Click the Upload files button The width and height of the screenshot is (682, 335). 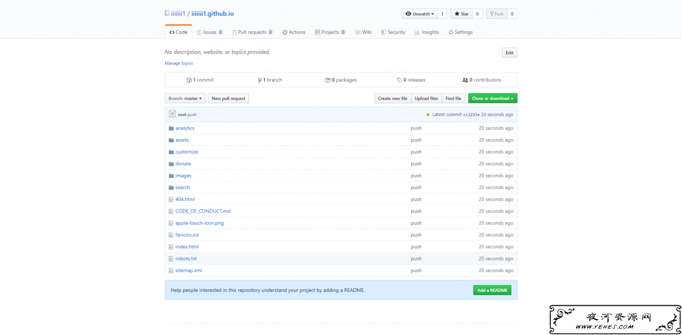coord(426,99)
